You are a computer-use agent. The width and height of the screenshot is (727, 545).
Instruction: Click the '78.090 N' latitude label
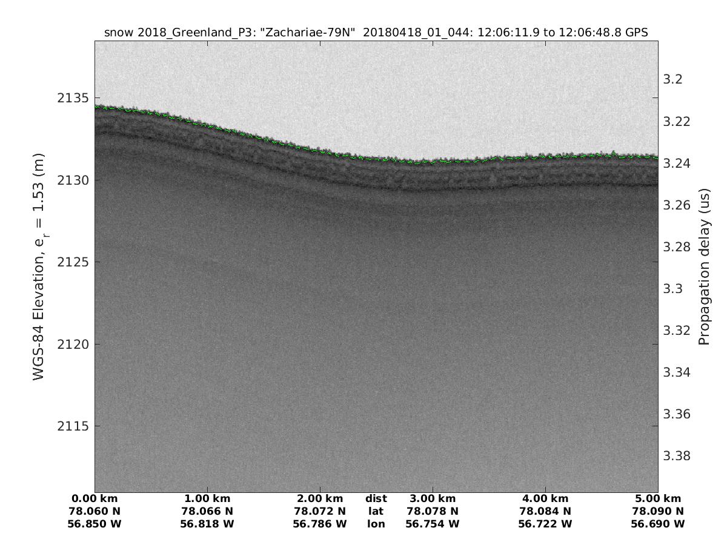tap(658, 511)
